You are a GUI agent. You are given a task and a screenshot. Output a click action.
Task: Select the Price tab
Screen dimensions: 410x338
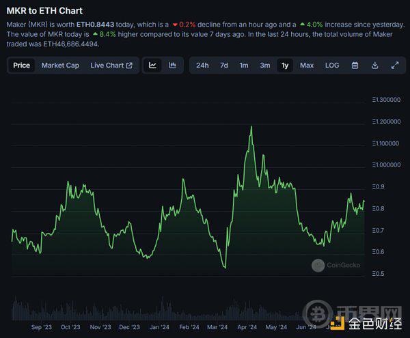click(22, 66)
